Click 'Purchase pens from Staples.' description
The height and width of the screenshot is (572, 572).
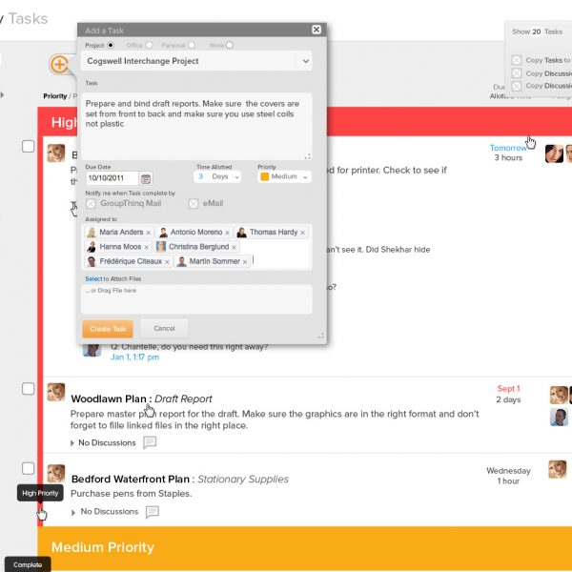pos(131,494)
